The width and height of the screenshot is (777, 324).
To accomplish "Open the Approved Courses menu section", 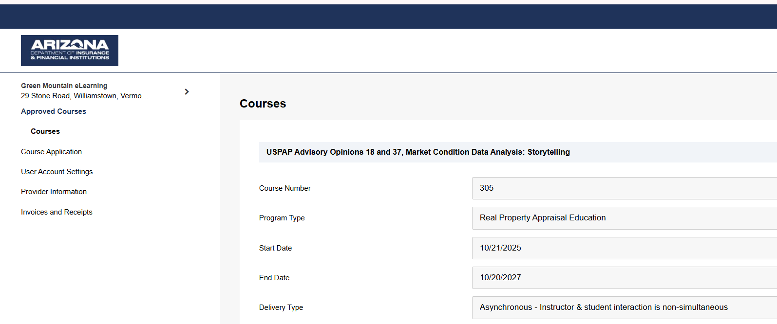I will coord(54,111).
